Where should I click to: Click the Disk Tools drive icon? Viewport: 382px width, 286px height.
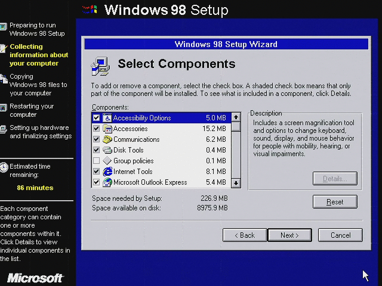click(x=107, y=150)
